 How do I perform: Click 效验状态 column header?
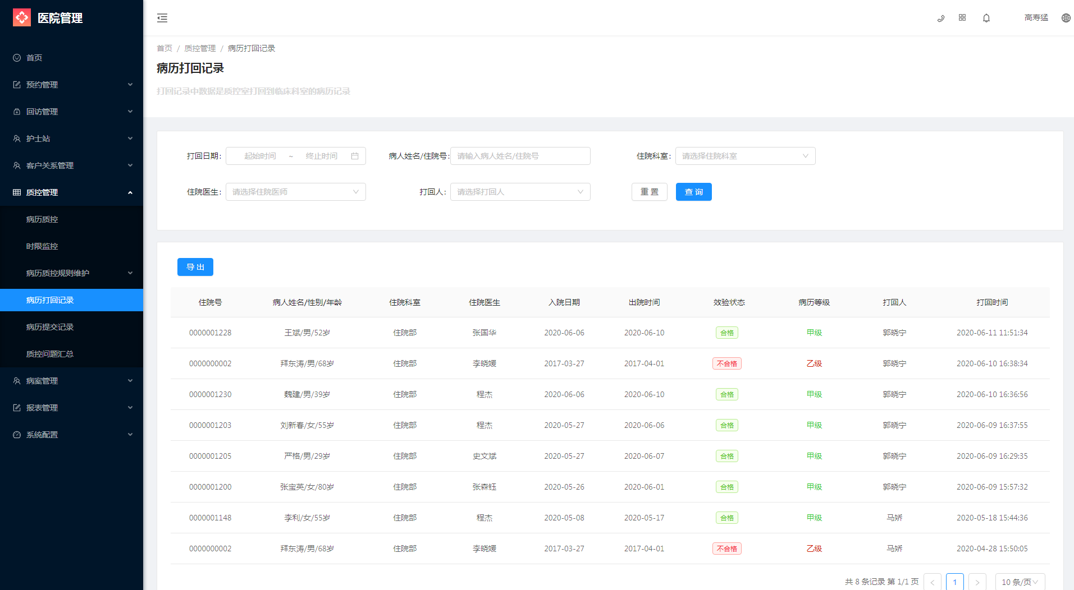coord(729,302)
